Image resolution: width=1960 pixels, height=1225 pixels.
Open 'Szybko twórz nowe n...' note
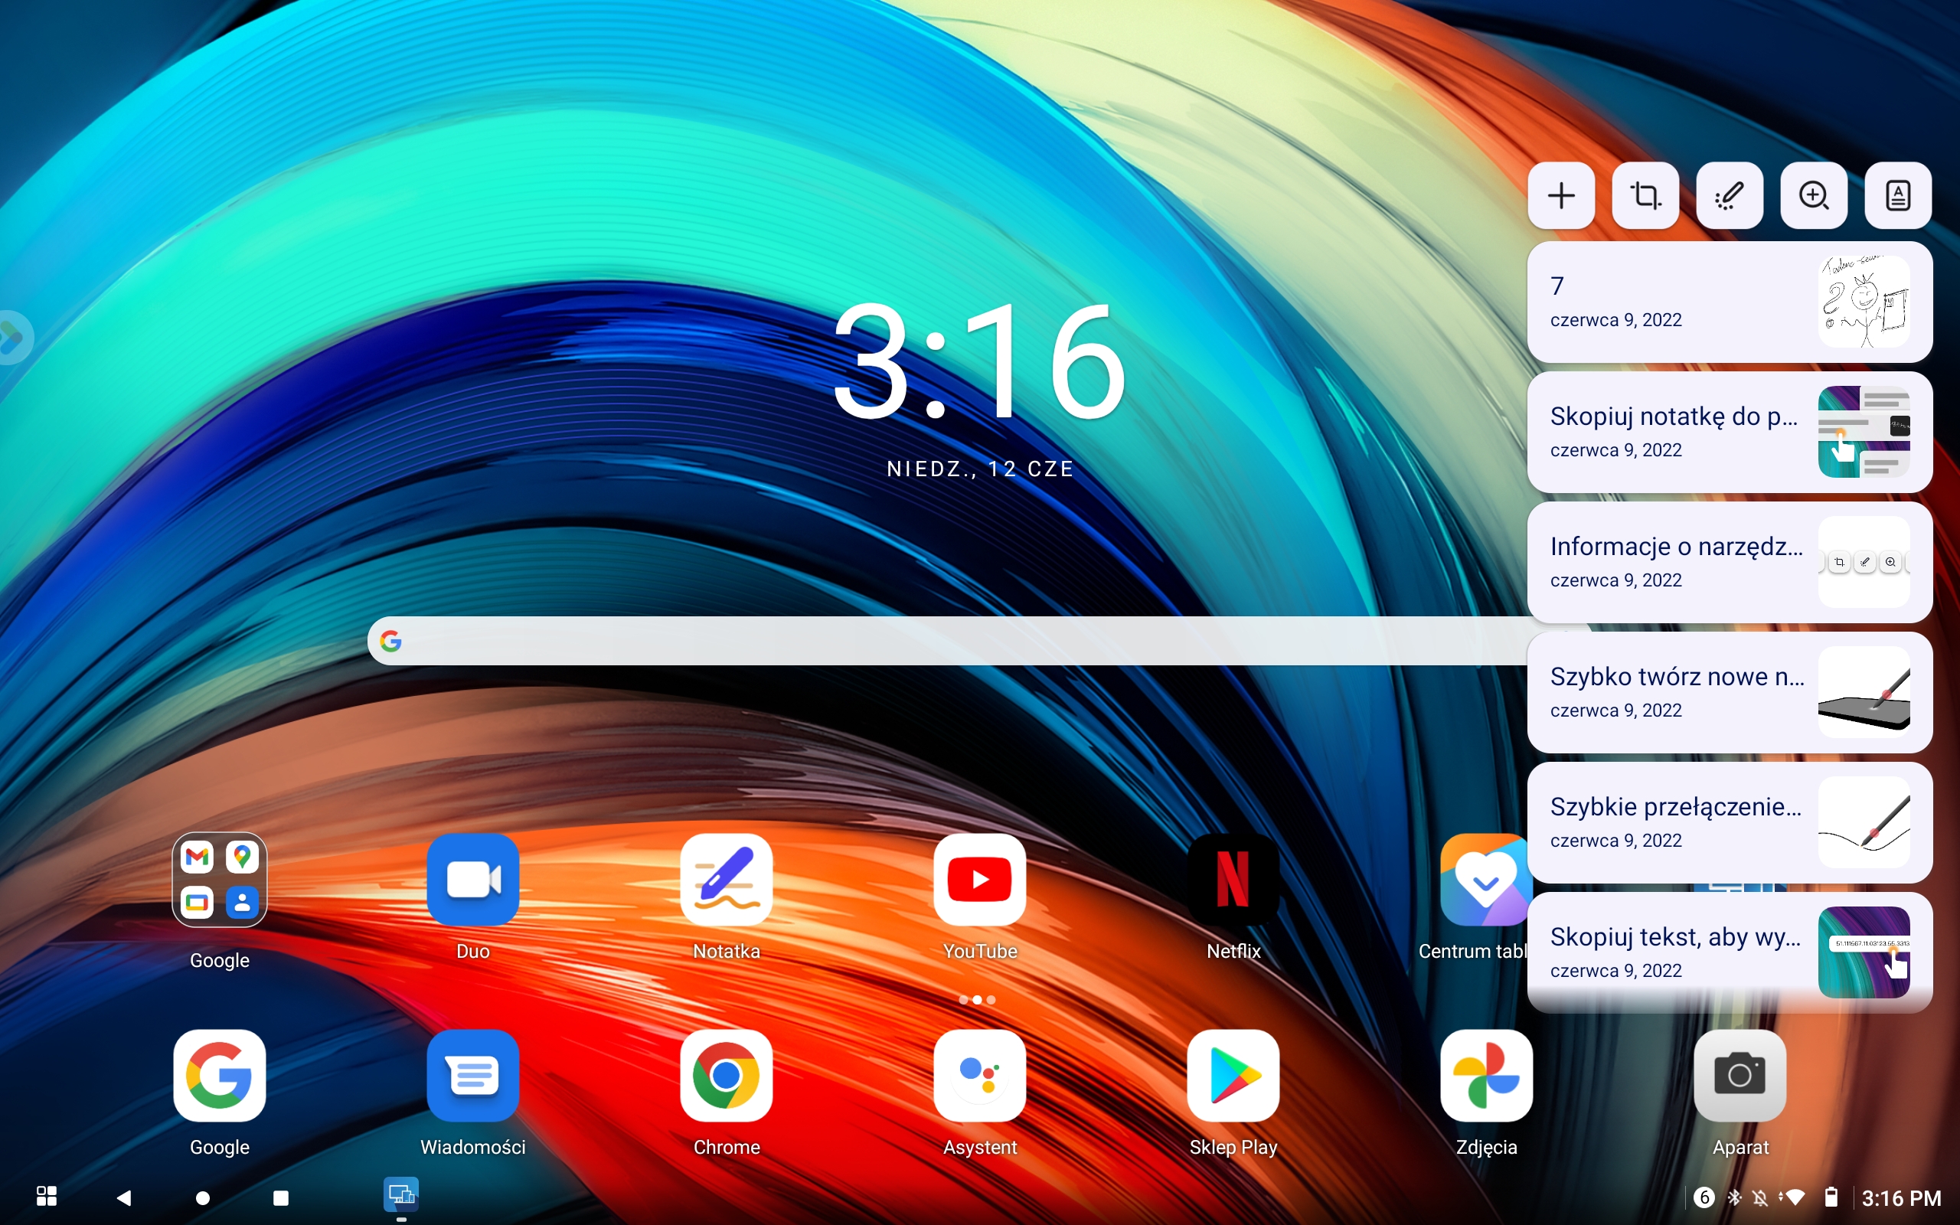pyautogui.click(x=1730, y=692)
